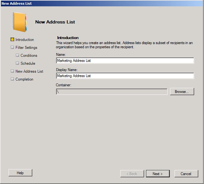Click the Name label above the first field

click(61, 55)
